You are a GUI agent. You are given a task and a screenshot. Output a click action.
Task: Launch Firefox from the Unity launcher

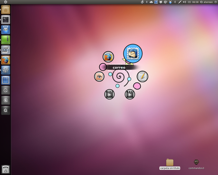click(6, 60)
